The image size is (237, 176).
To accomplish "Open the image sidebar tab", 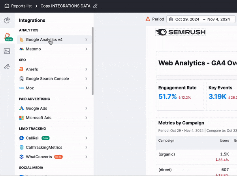I will tap(7, 51).
